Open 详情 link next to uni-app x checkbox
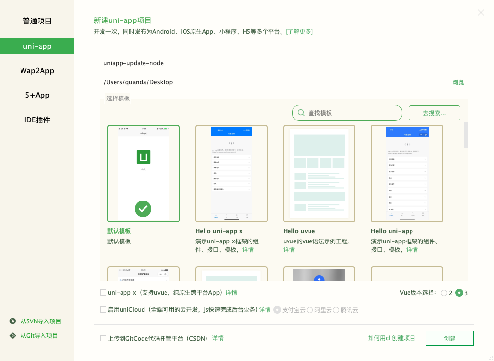This screenshot has height=361, width=494. 231,293
